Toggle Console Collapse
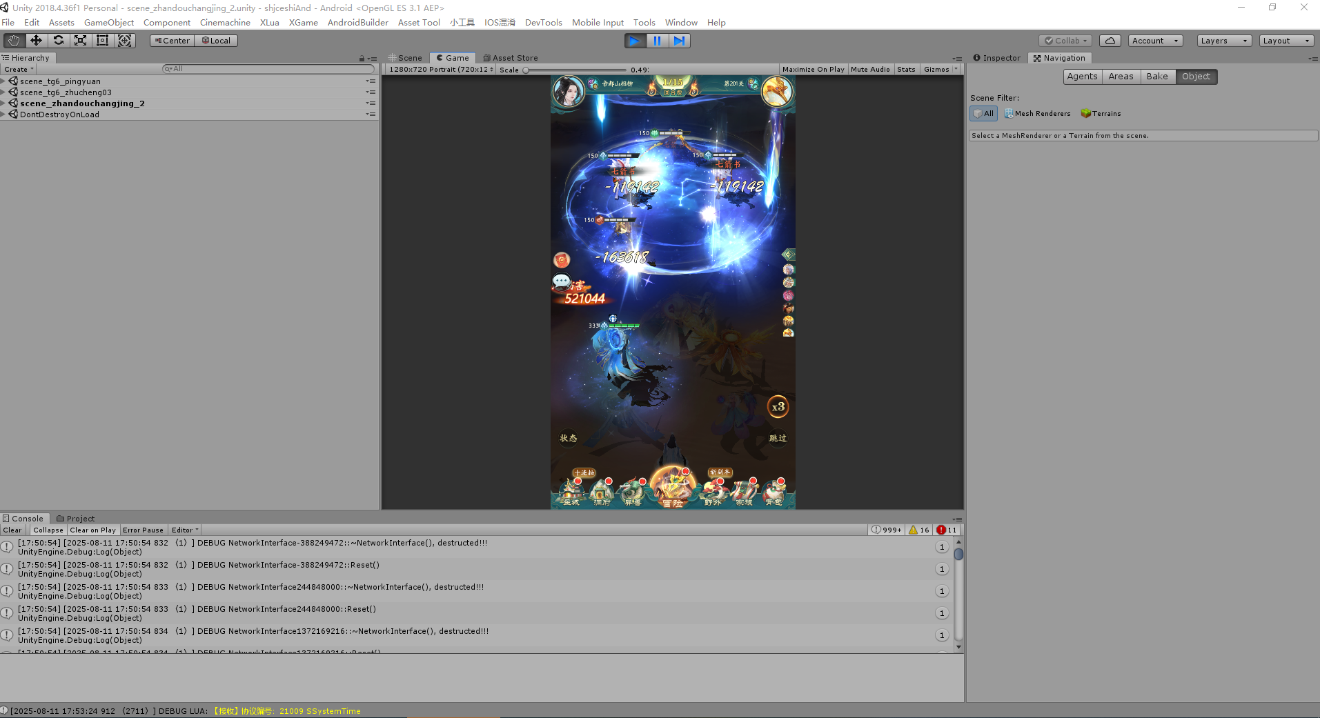The image size is (1320, 718). click(x=48, y=530)
